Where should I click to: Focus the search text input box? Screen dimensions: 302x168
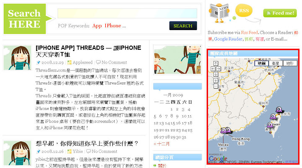[x=127, y=13]
